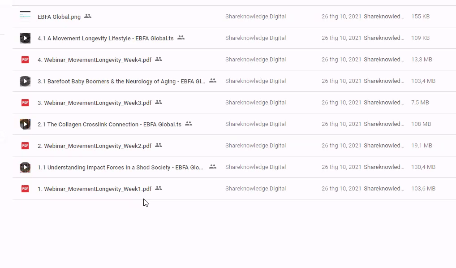Click owner Shareknowledge Digital on EBFA Global.png row

coord(255,17)
